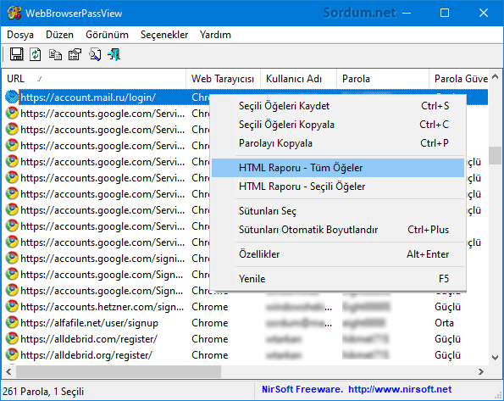Click Chrome cell in the alldebrid.org row

click(210, 355)
